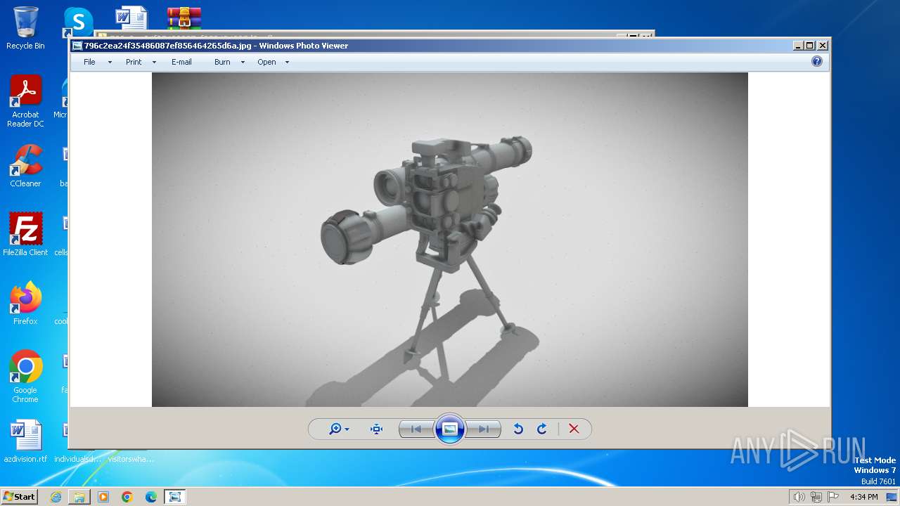The image size is (900, 506).
Task: Click the network tray icon
Action: (x=816, y=497)
